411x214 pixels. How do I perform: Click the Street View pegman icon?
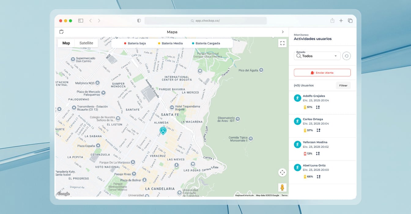(x=282, y=187)
